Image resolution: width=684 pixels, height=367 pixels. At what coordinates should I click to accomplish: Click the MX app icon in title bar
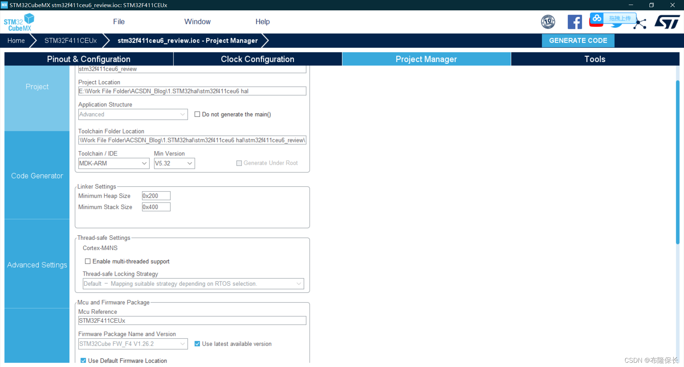[x=4, y=5]
